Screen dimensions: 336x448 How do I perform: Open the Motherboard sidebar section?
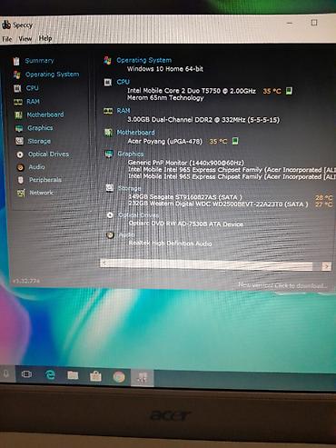coord(45,114)
